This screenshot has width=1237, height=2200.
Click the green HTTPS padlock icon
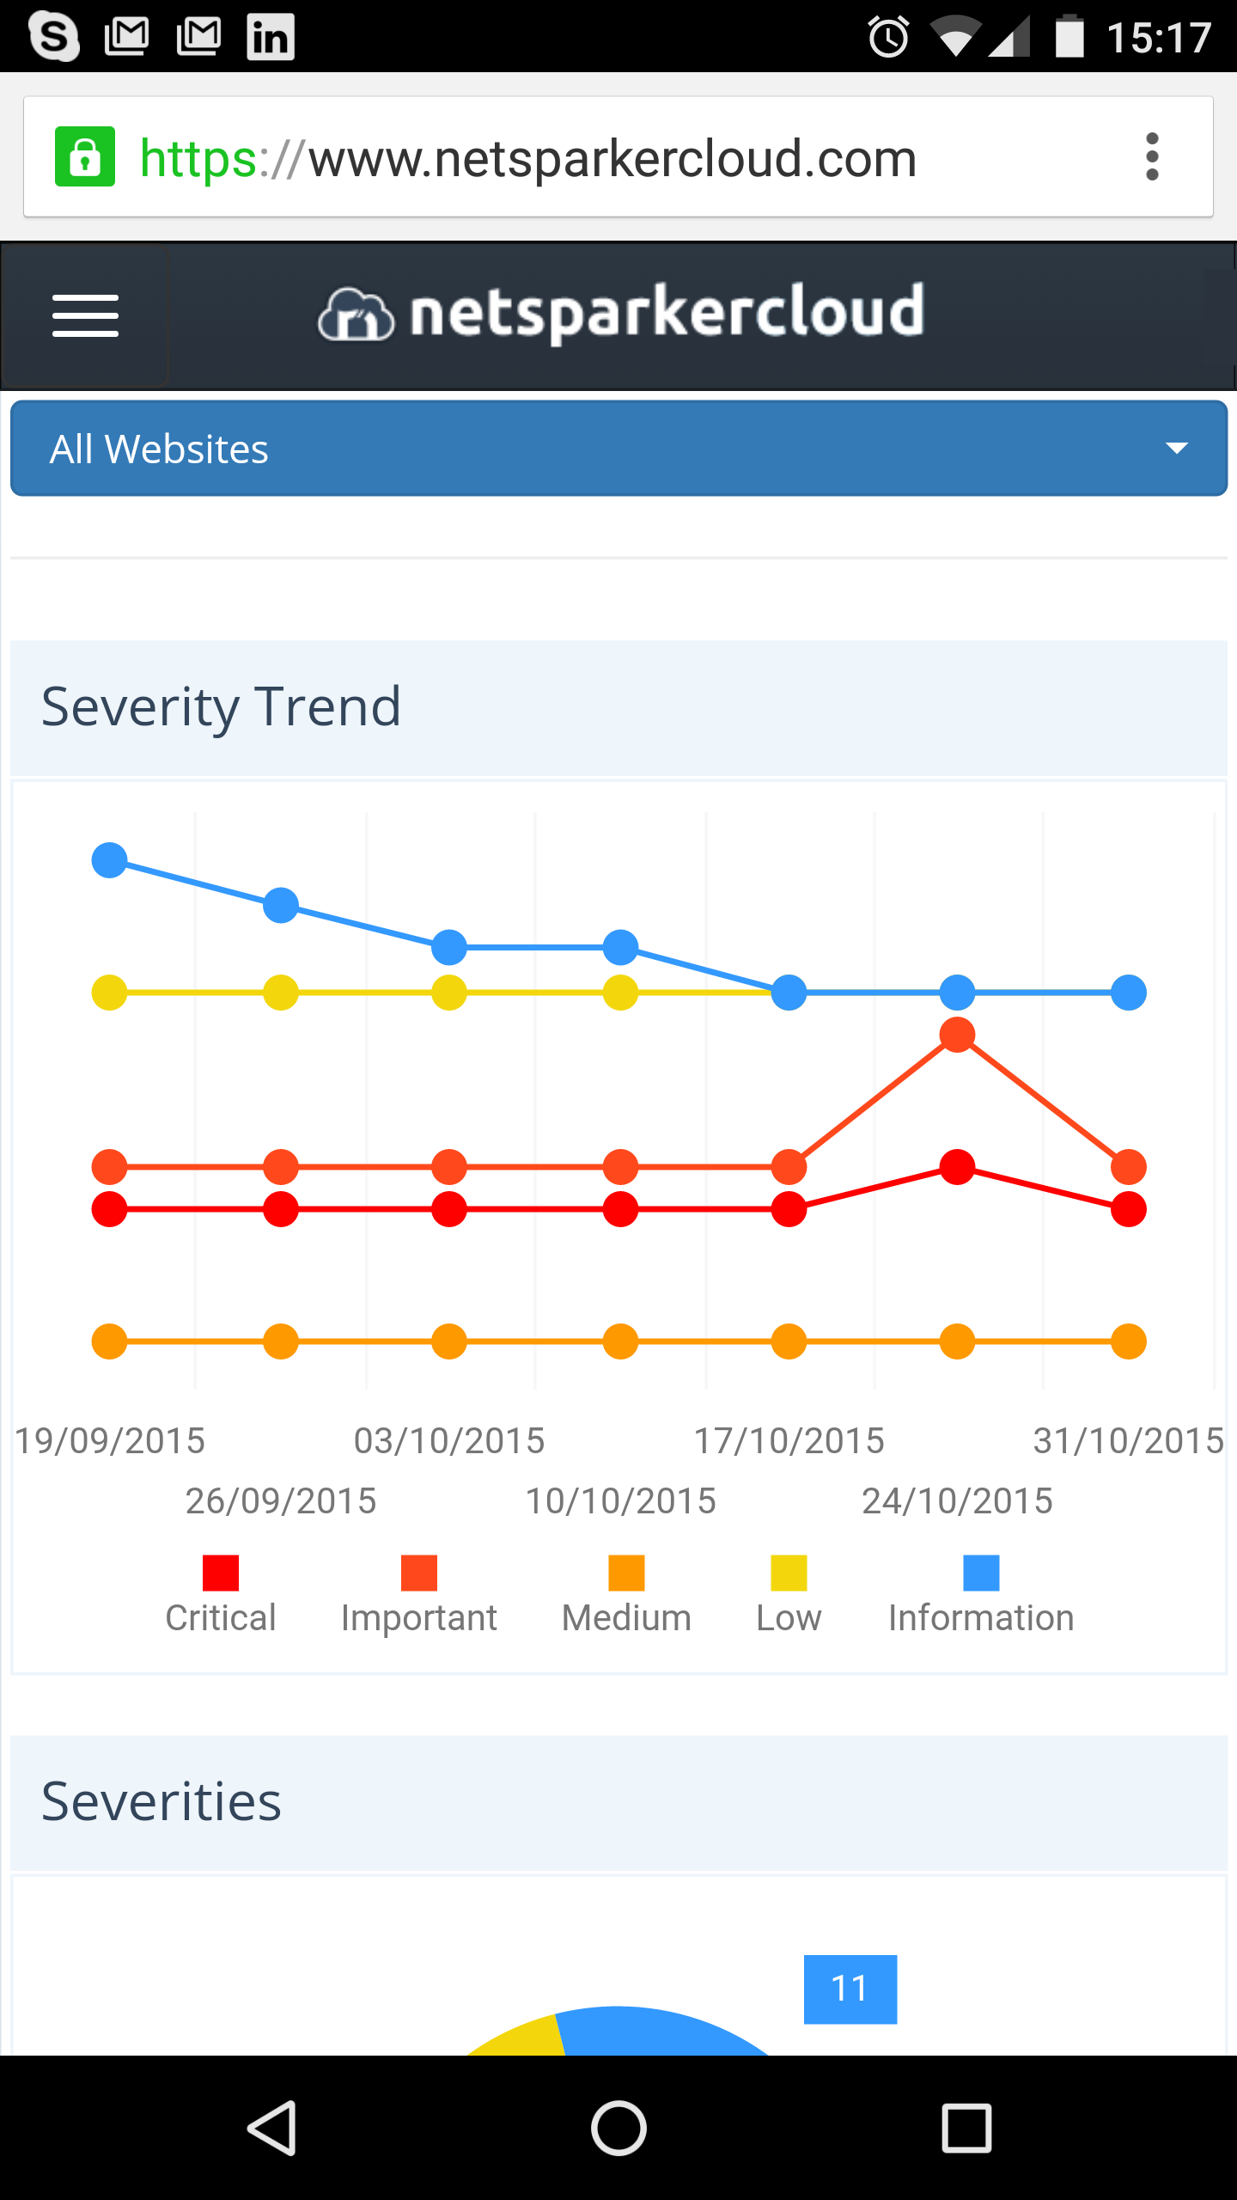[x=84, y=157]
